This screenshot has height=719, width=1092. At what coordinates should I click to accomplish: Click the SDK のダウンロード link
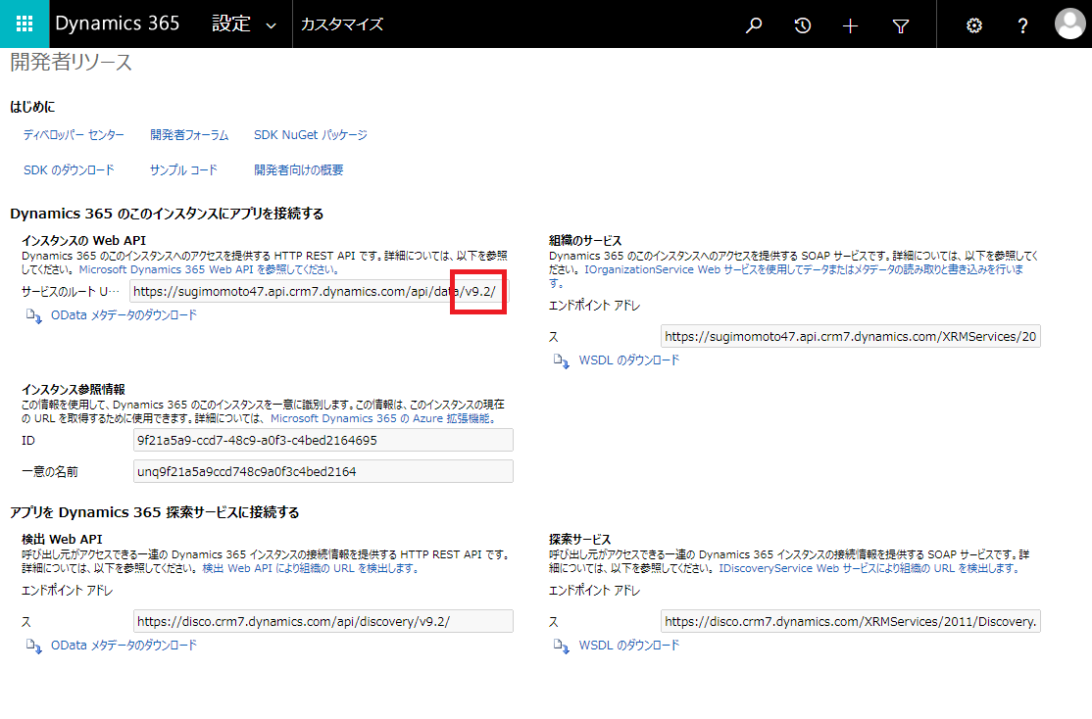[69, 169]
